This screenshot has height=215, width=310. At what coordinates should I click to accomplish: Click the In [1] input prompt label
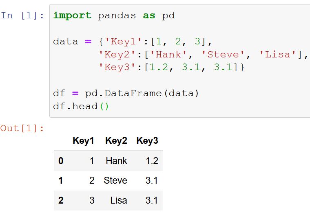(22, 15)
